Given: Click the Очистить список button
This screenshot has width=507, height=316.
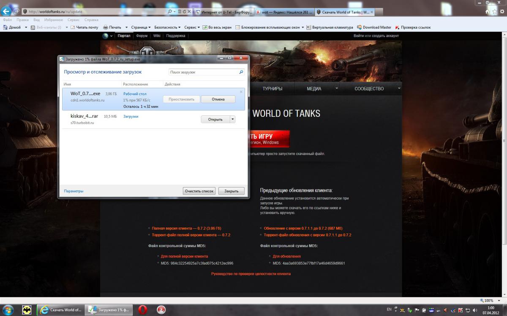Looking at the screenshot, I should point(199,191).
